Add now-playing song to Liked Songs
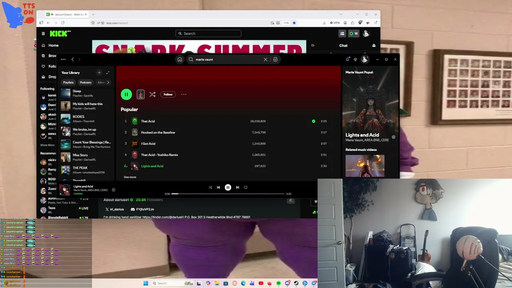The height and width of the screenshot is (288, 512). [x=114, y=190]
